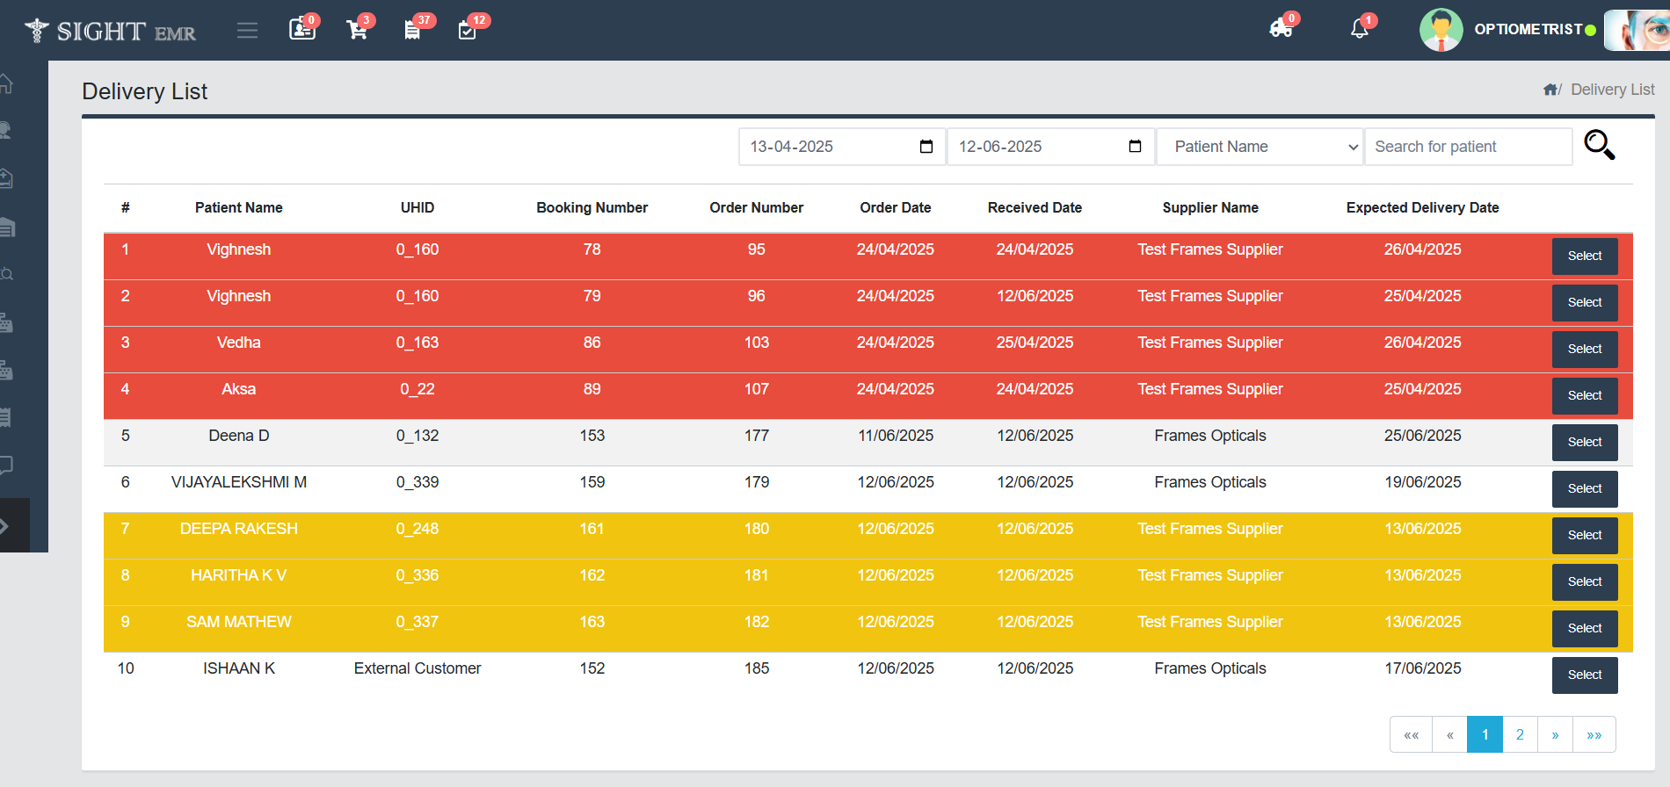Viewport: 1670px width, 787px height.
Task: Open the patient card icon in navbar
Action: pos(301,30)
